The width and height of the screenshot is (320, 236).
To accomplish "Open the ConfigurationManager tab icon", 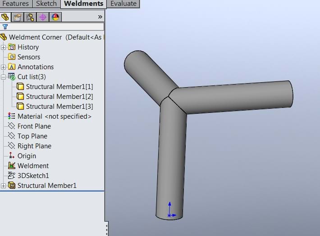I will pyautogui.click(x=30, y=17).
